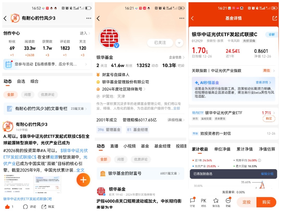Open the first post image thumbnail
This screenshot has height=211, width=281.
pos(17,184)
